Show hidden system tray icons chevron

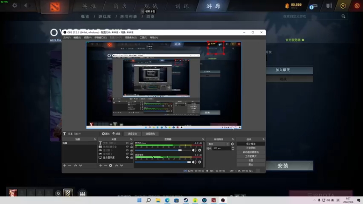pos(314,200)
